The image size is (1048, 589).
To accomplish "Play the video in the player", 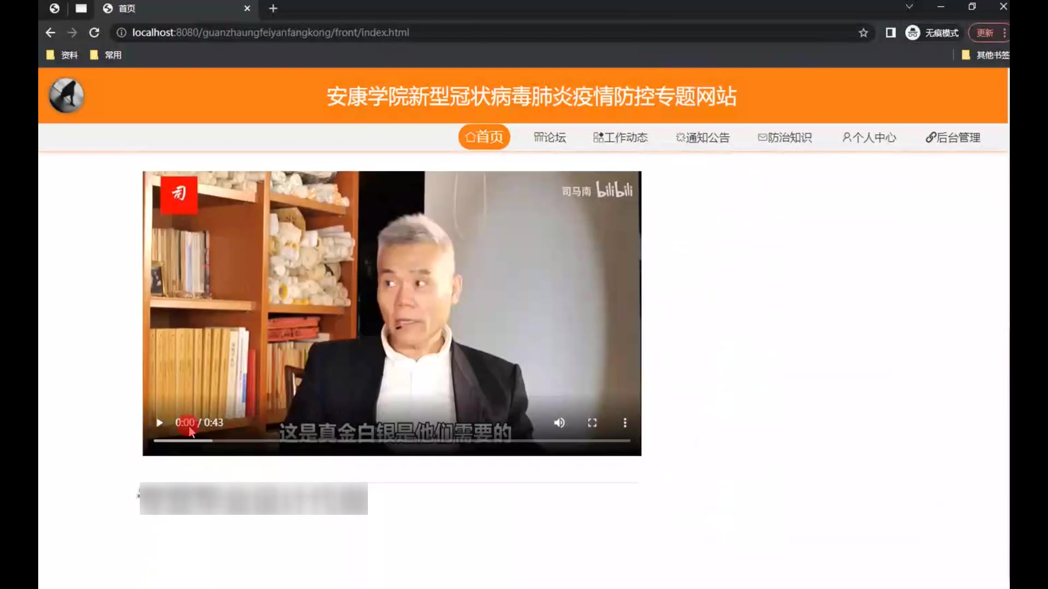I will click(159, 423).
